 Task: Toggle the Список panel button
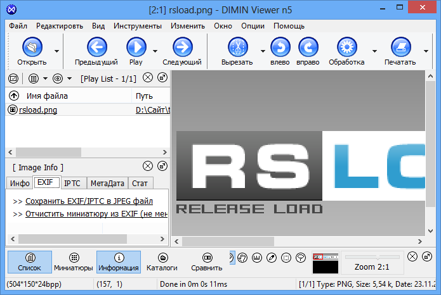pyautogui.click(x=30, y=262)
